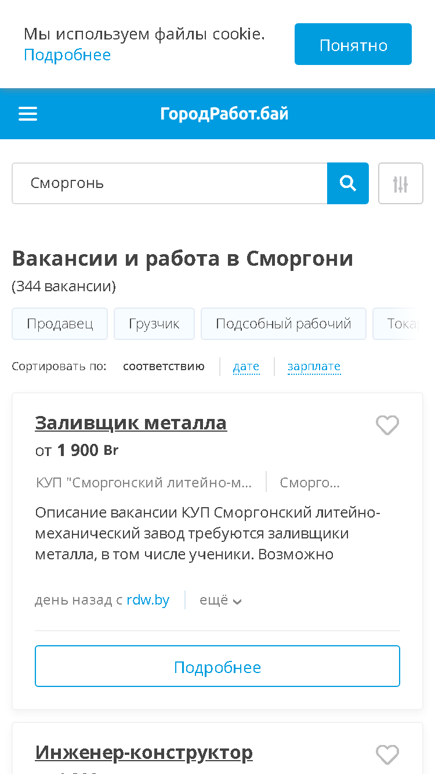This screenshot has height=774, width=435.
Task: Expand the ещё sources dropdown
Action: click(220, 600)
